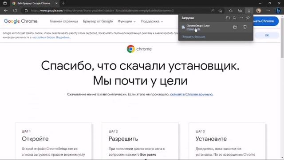Click OK on the cookie notice
The width and height of the screenshot is (284, 160).
267,35
